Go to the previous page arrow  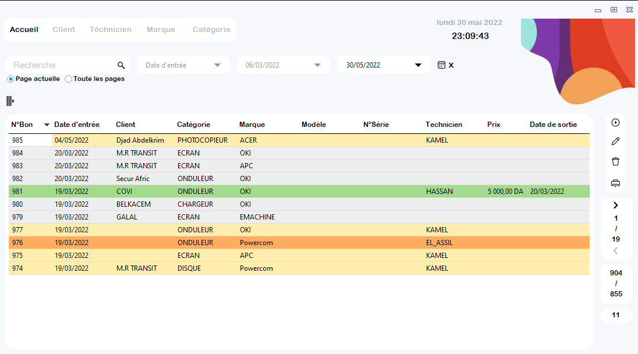(x=616, y=250)
